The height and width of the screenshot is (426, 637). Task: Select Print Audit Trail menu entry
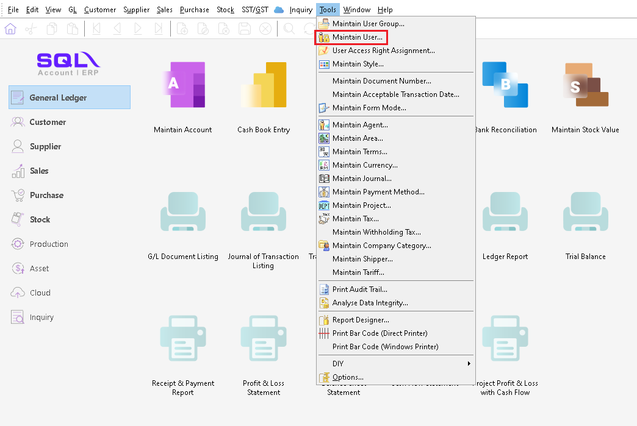tap(359, 289)
